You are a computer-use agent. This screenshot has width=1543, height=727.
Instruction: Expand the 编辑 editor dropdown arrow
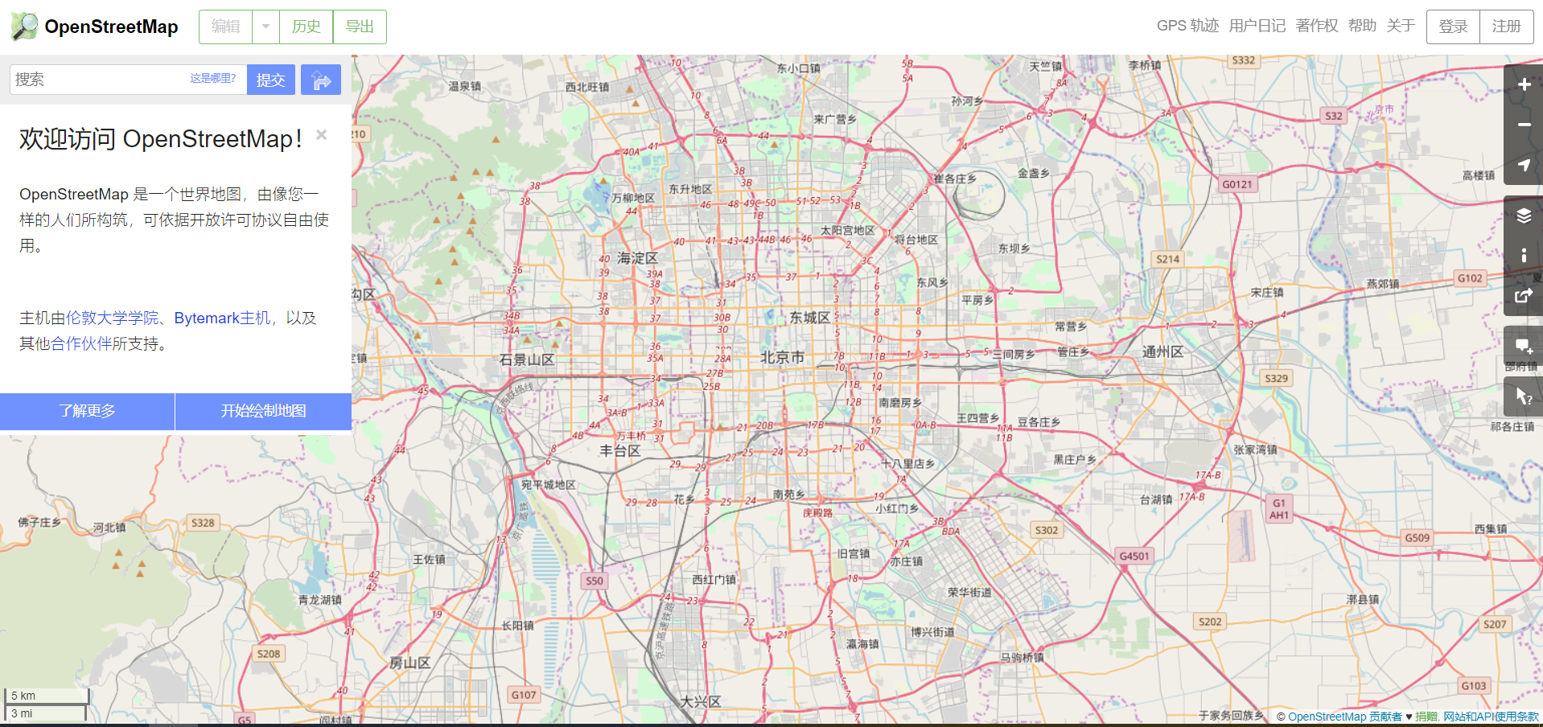[265, 27]
